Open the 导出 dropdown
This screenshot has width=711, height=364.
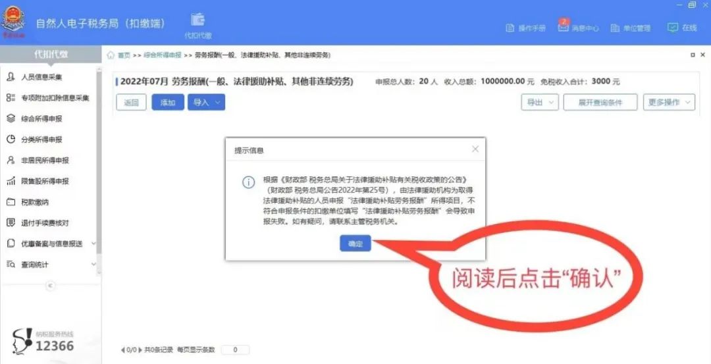pyautogui.click(x=540, y=103)
